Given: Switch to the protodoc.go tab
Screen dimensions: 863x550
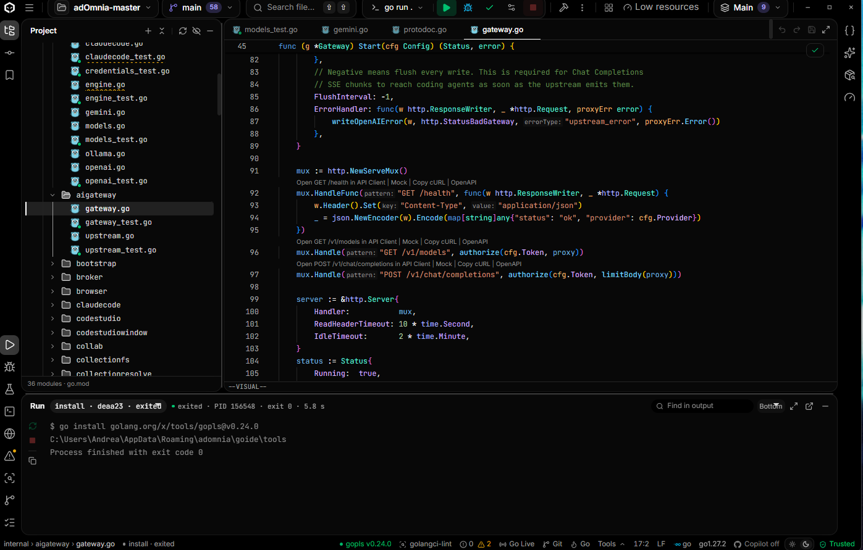Looking at the screenshot, I should (419, 30).
